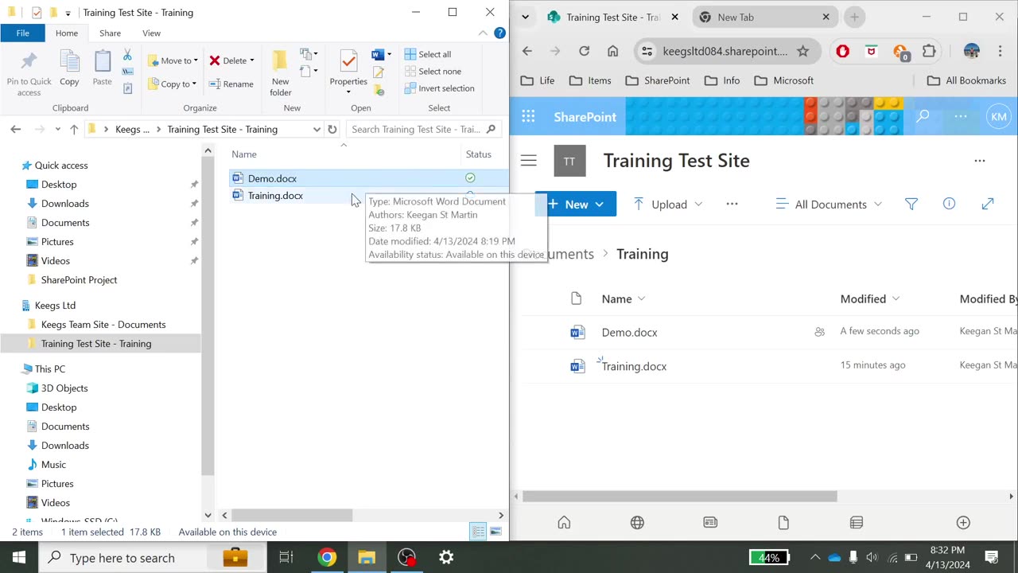The image size is (1018, 573).
Task: Open the Move to dropdown
Action: 173,60
